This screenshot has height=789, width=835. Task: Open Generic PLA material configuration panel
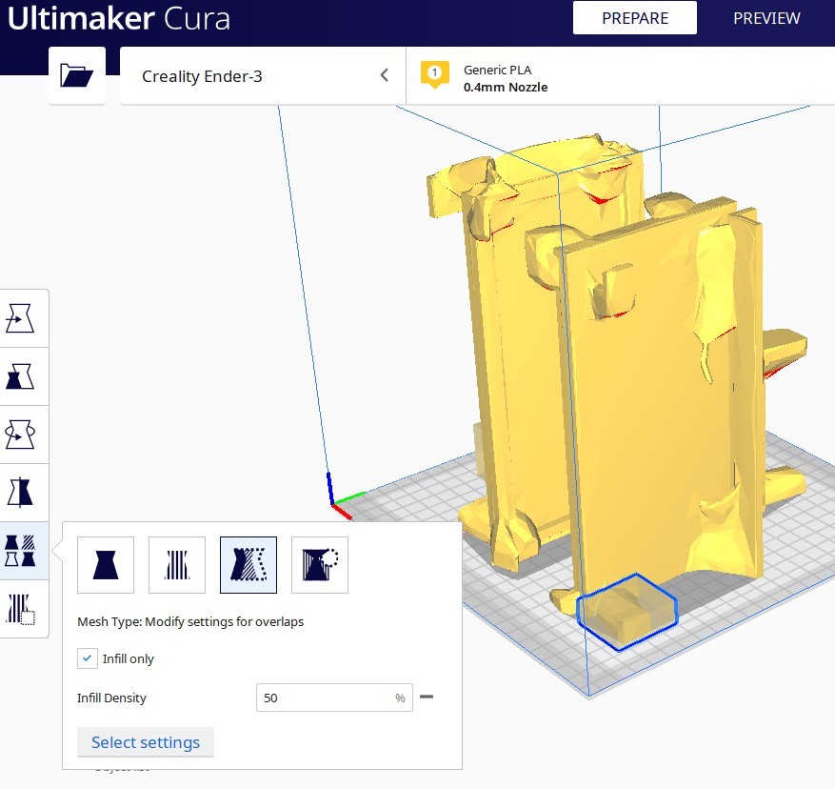tap(621, 75)
